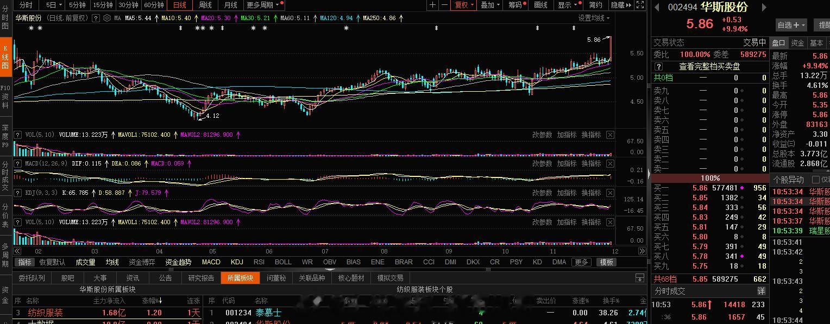Jump to latest dates with right double-arrow

(x=642, y=251)
